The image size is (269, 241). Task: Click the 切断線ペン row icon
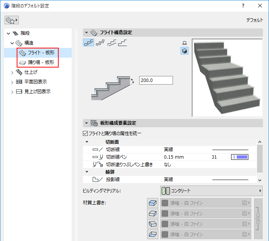98,157
